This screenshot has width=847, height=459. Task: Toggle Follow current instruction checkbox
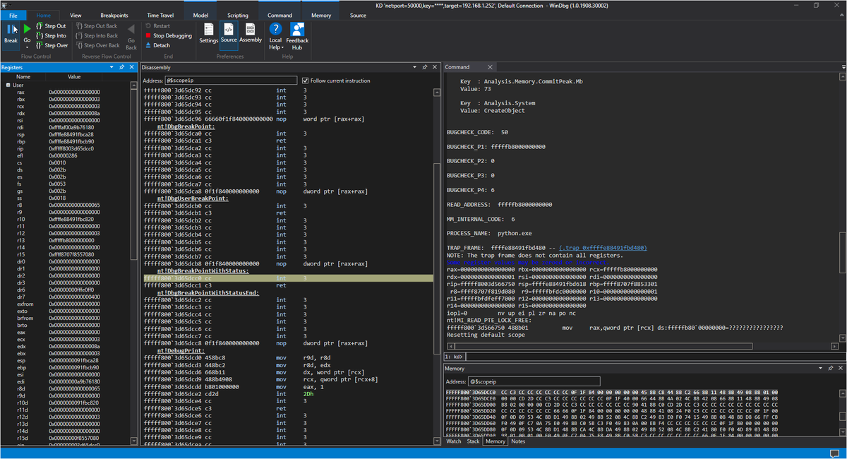coord(305,81)
